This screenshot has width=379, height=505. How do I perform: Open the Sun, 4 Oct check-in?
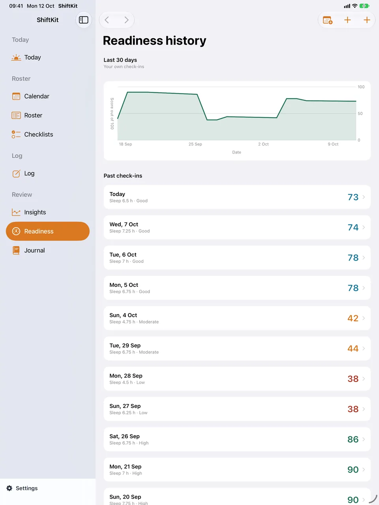pyautogui.click(x=237, y=318)
